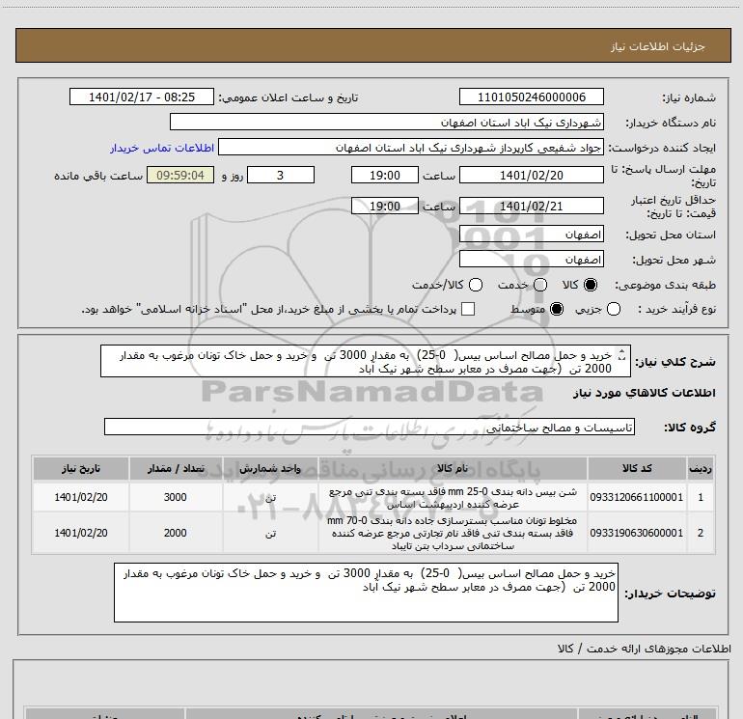Click the buyer organization name field
The image size is (743, 719).
[387, 123]
